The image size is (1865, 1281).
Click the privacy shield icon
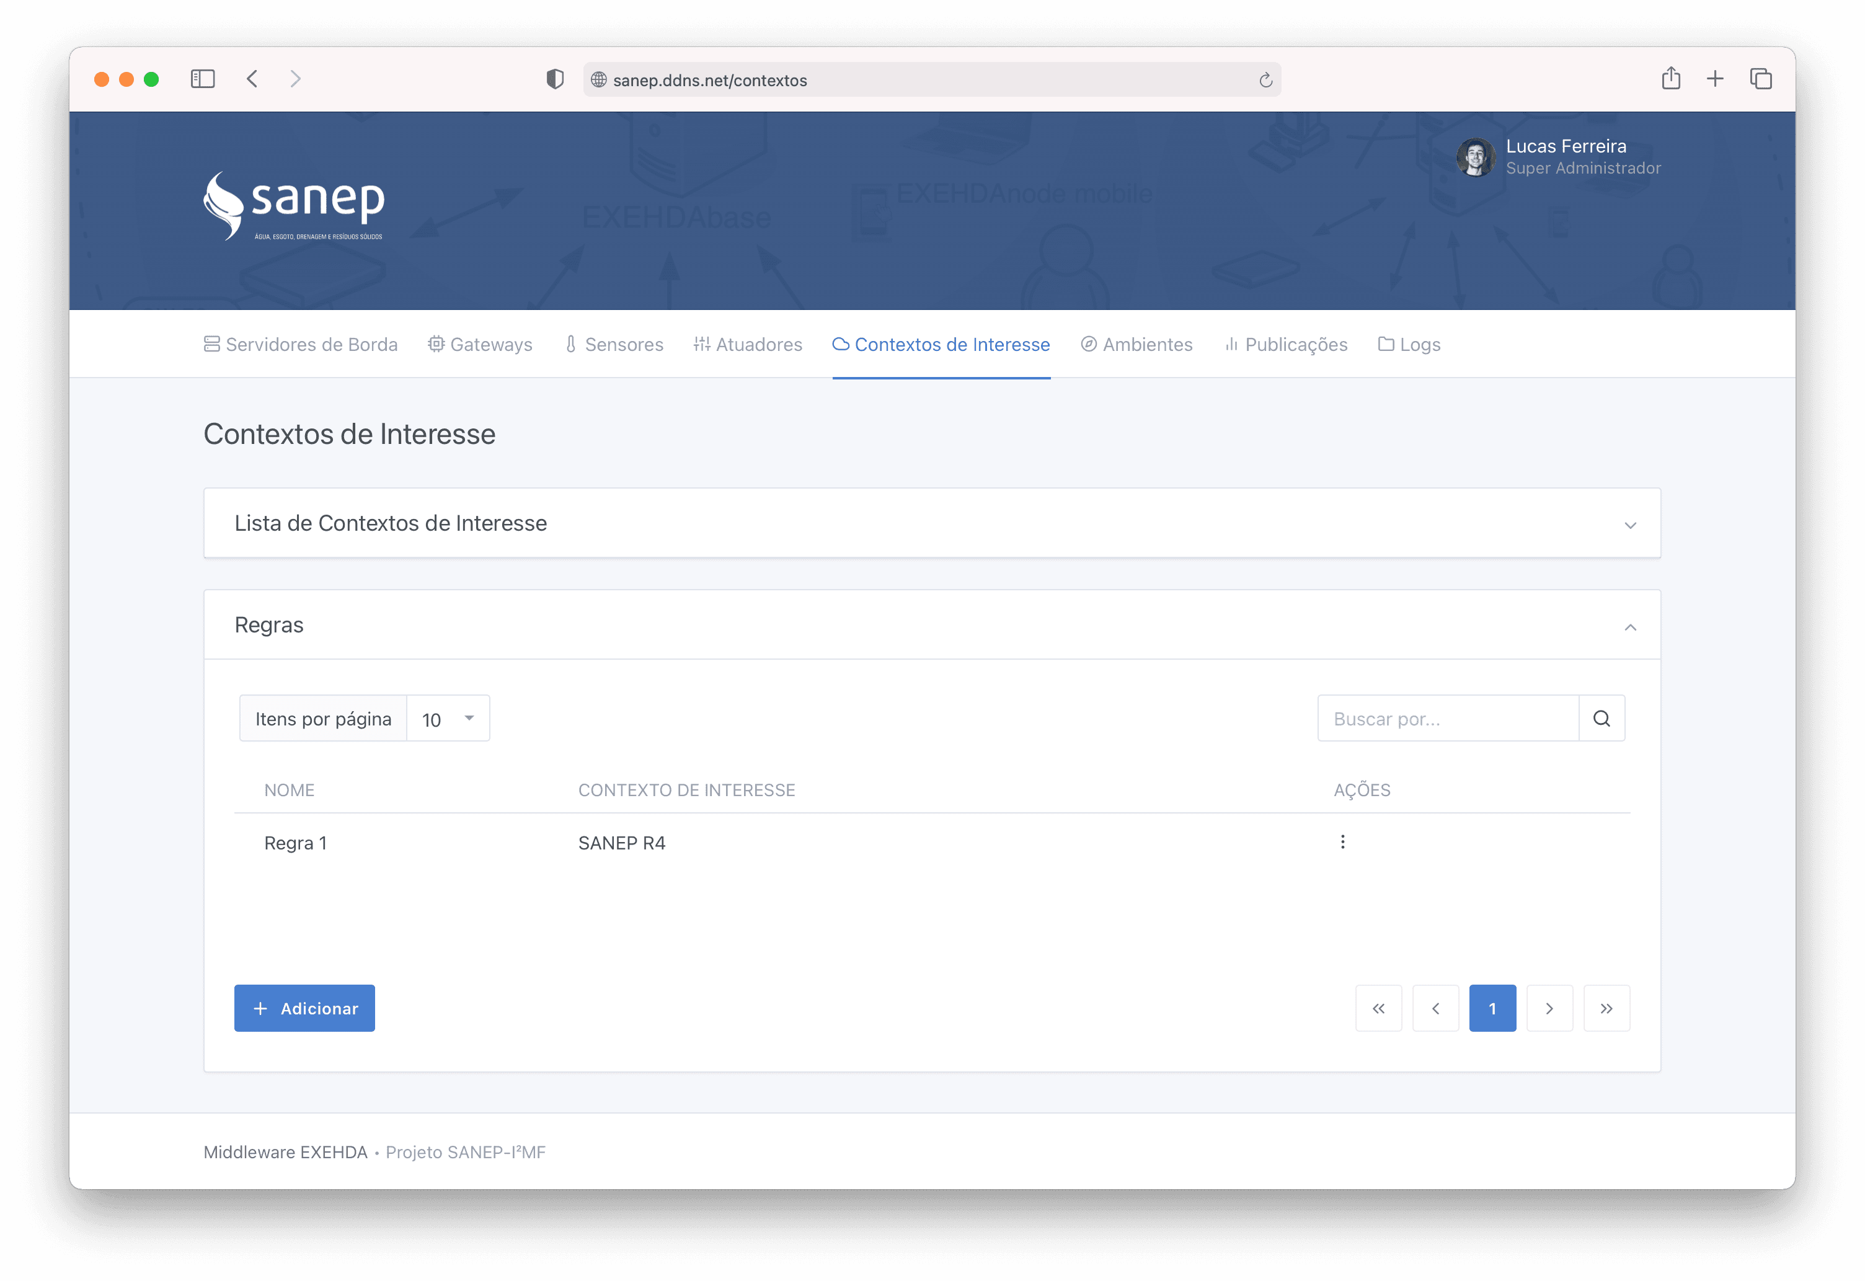554,79
